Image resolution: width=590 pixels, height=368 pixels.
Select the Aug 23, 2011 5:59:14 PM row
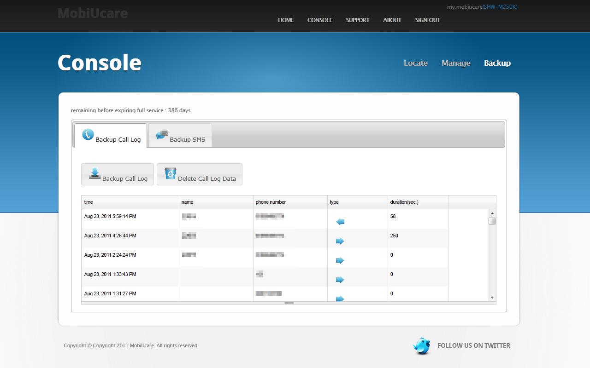tap(265, 219)
